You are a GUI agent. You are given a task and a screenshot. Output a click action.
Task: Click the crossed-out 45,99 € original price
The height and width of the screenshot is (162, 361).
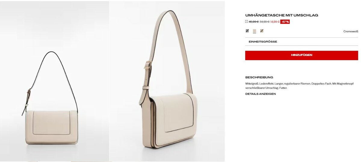[254, 22]
